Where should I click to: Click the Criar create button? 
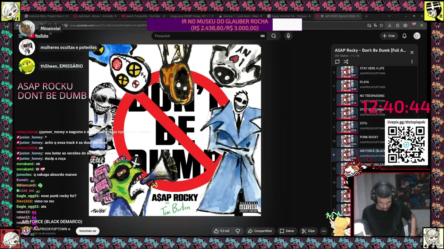coord(389,36)
